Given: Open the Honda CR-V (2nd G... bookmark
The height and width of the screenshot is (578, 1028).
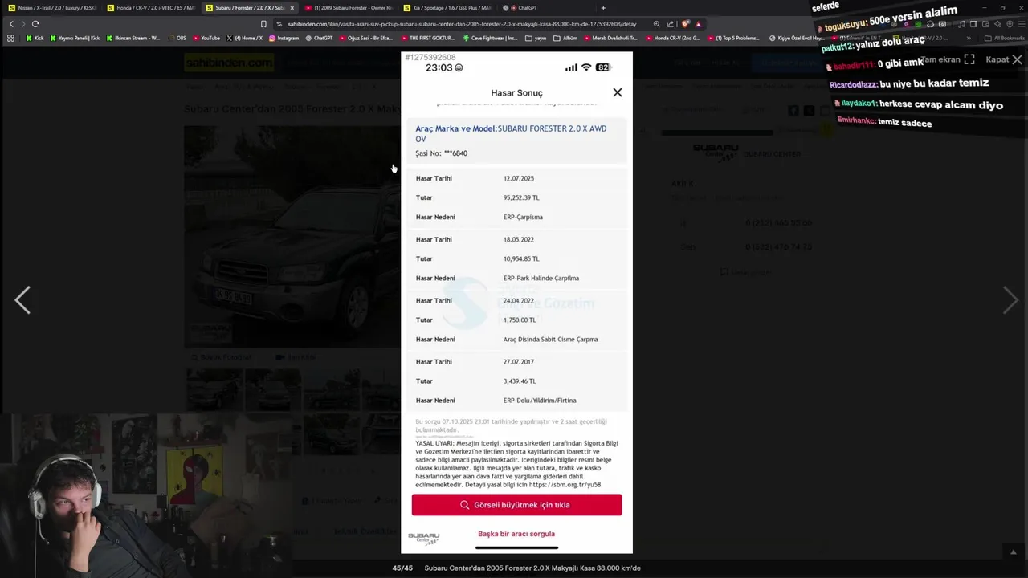Looking at the screenshot, I should click(672, 38).
